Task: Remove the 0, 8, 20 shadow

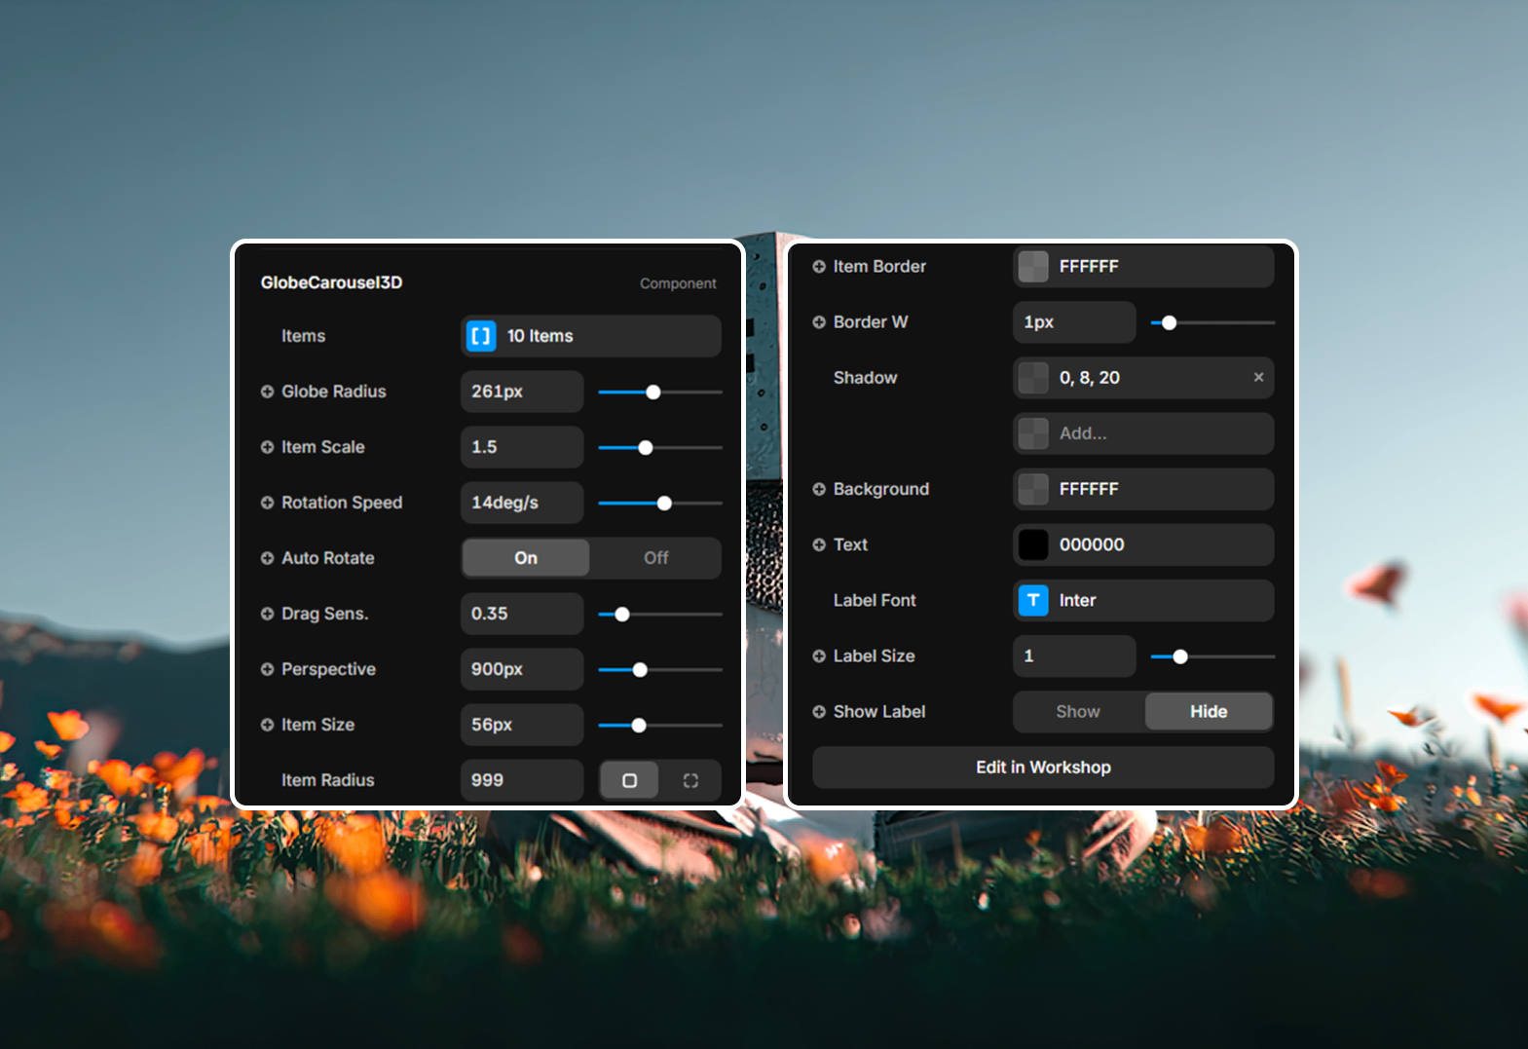Action: tap(1258, 377)
